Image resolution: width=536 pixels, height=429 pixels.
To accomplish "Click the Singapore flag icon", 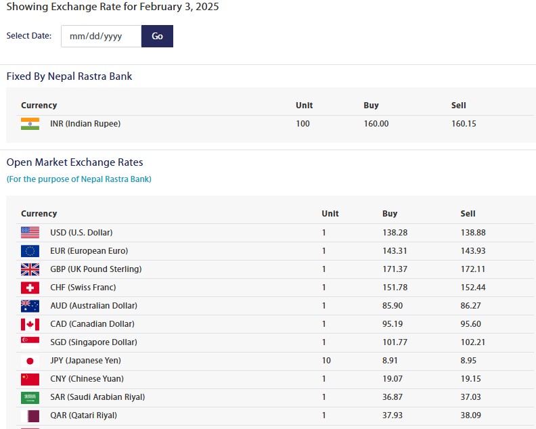I will 30,342.
